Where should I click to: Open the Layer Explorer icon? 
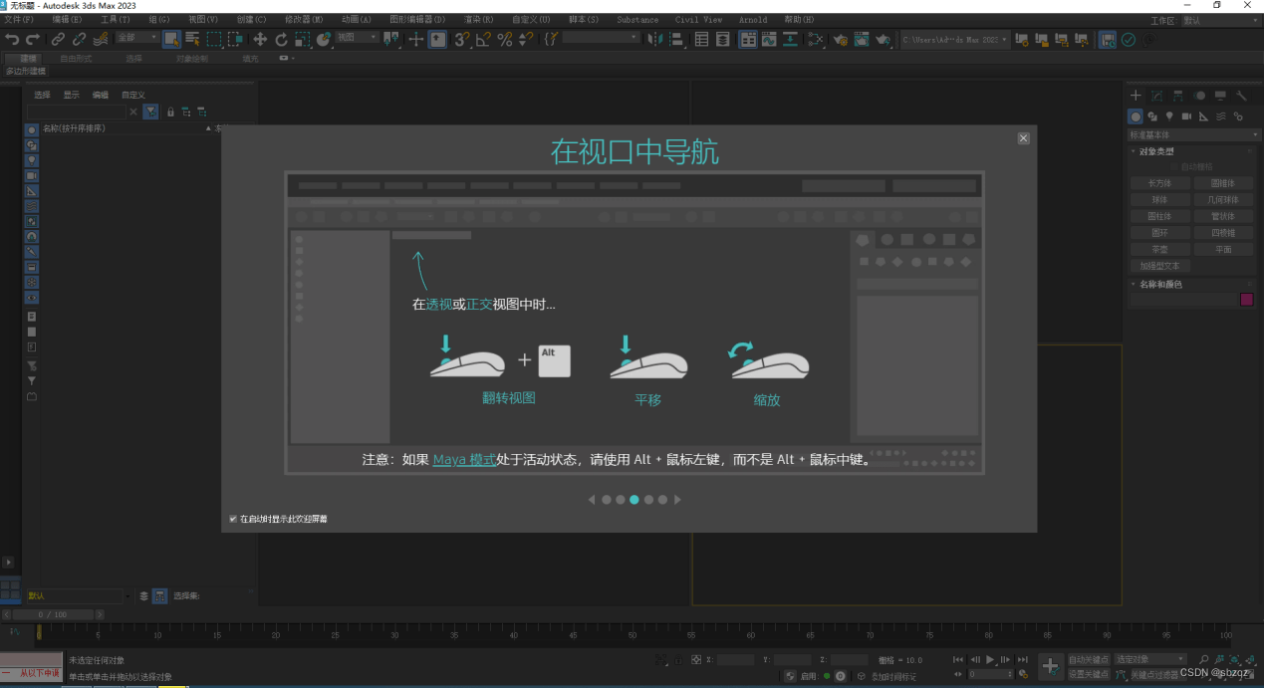point(723,39)
